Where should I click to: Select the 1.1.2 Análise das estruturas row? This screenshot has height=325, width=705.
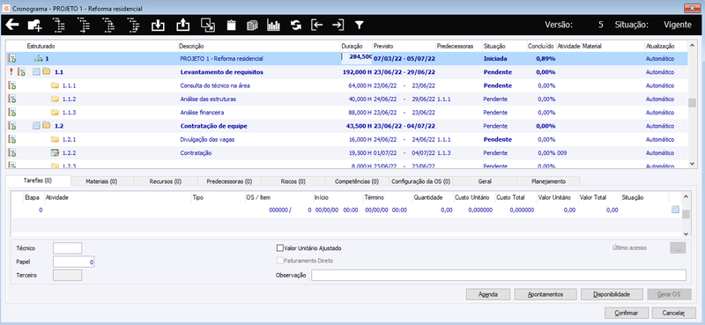click(346, 99)
